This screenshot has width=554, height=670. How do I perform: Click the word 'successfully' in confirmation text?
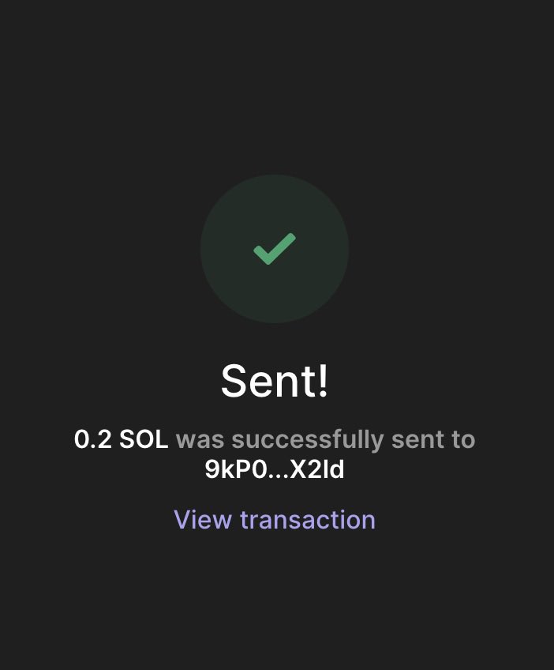(308, 440)
